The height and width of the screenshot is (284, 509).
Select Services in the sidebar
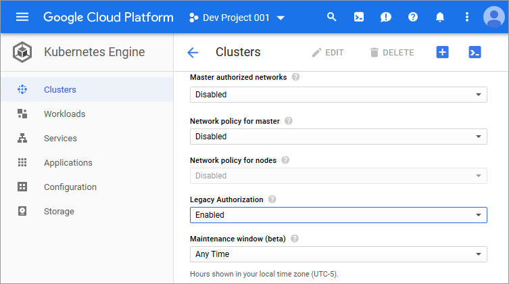[x=87, y=138]
